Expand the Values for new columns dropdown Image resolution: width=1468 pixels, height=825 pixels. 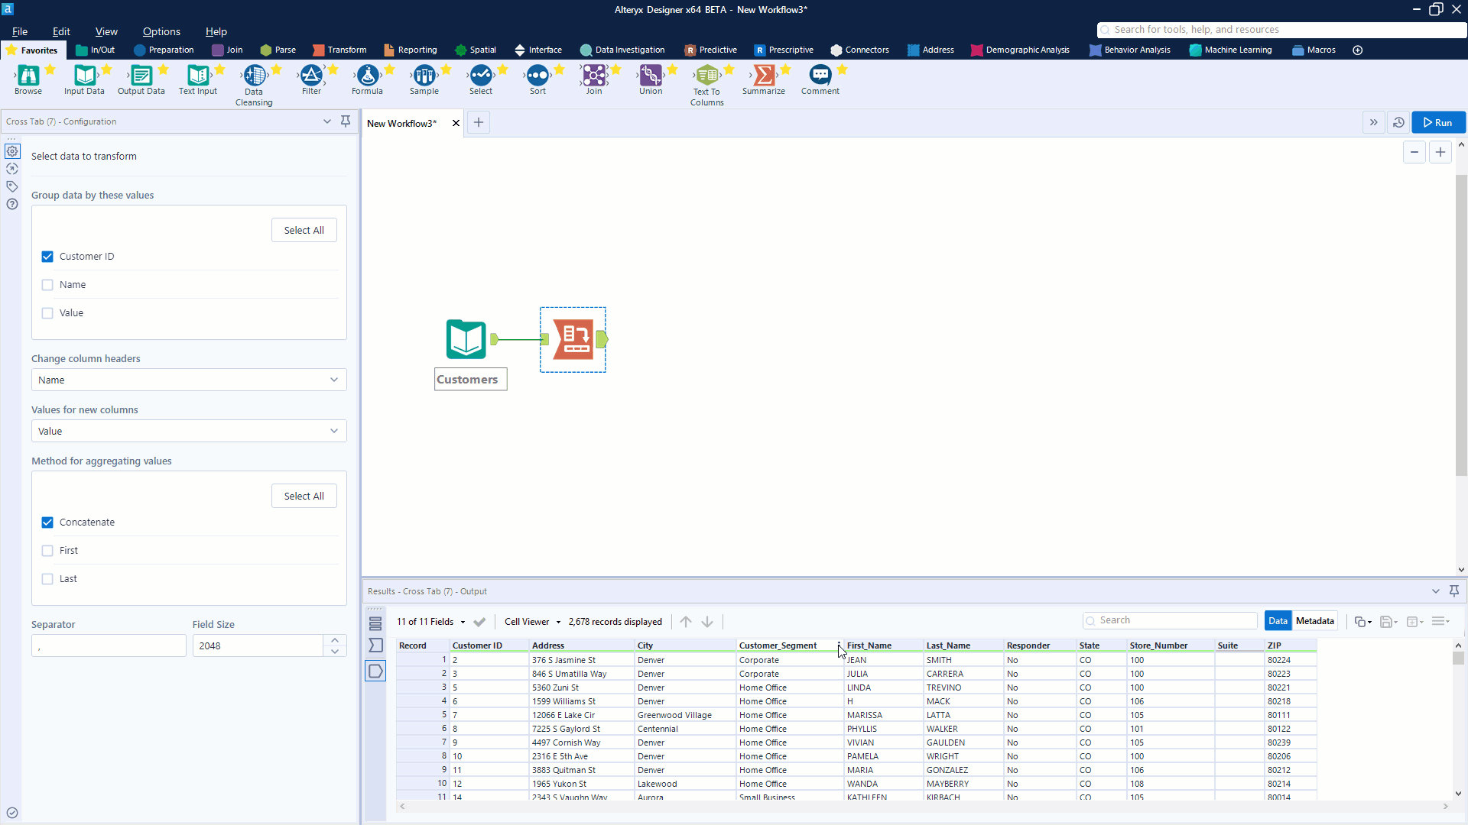click(188, 432)
